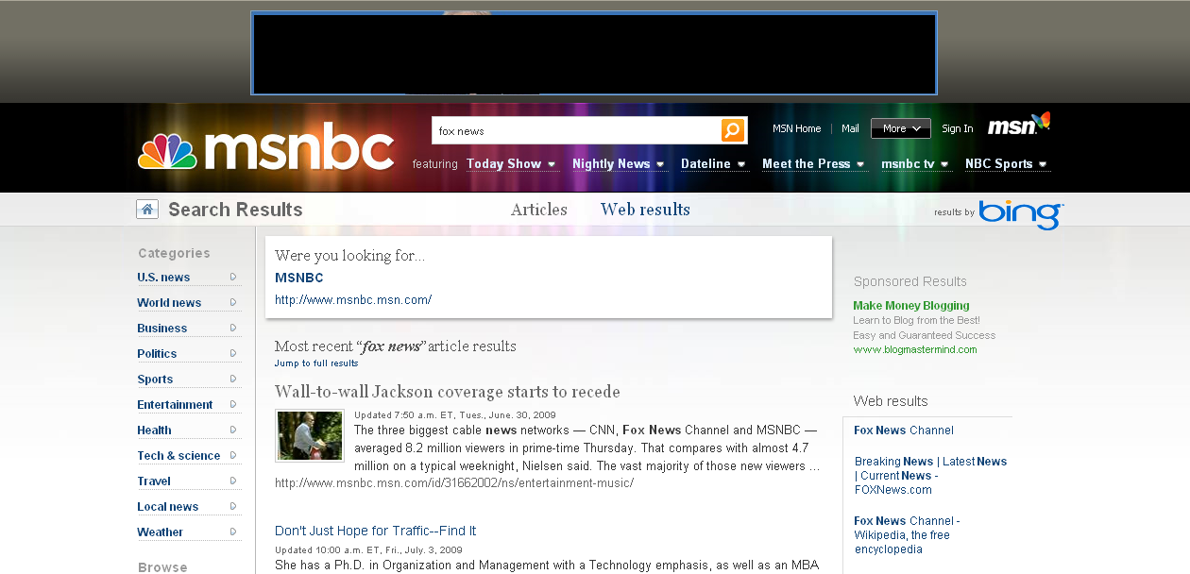
Task: Open Wall-to-wall Jackson coverage article headline
Action: pyautogui.click(x=448, y=392)
